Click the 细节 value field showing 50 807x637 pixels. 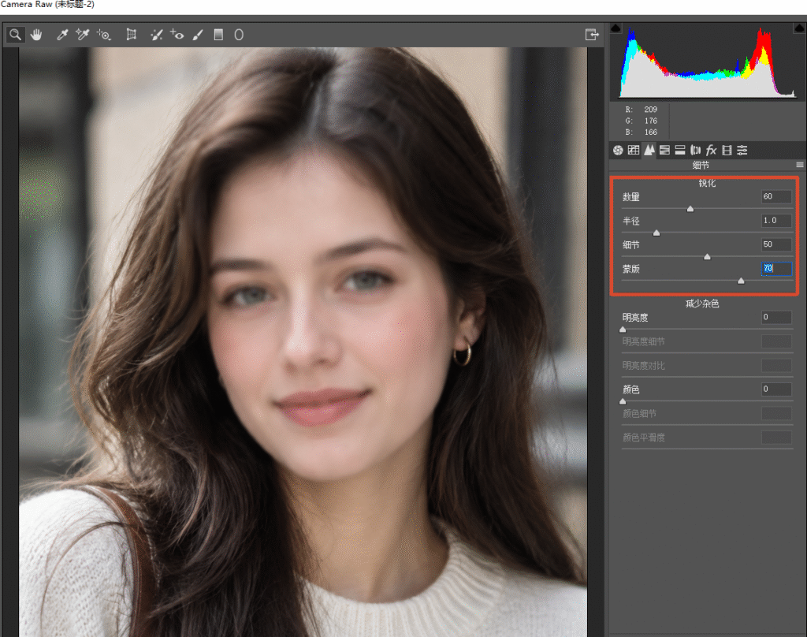pyautogui.click(x=776, y=244)
